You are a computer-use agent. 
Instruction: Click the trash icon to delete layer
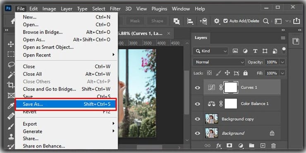pyautogui.click(x=274, y=146)
